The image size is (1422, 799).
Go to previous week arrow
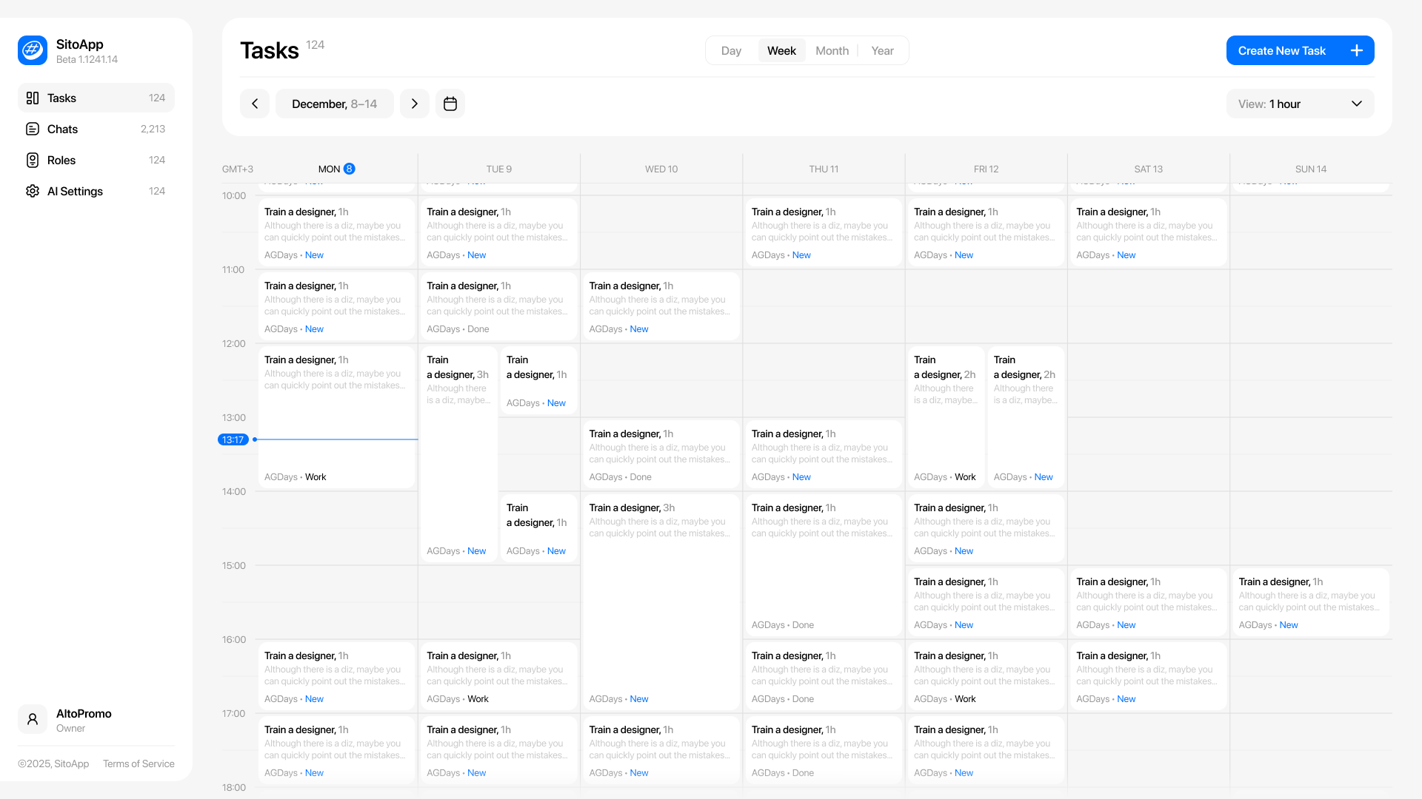pyautogui.click(x=255, y=104)
